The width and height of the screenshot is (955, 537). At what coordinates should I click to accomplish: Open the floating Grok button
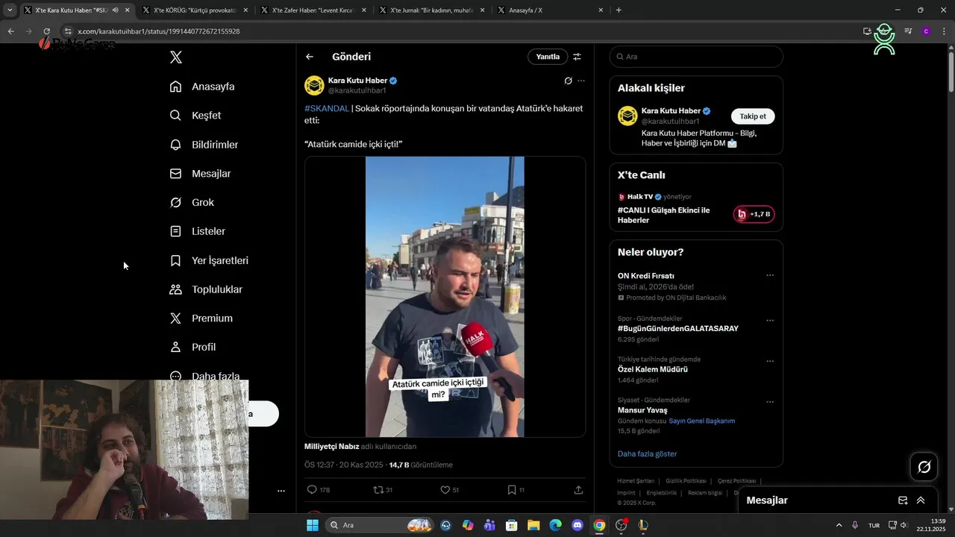coord(924,467)
